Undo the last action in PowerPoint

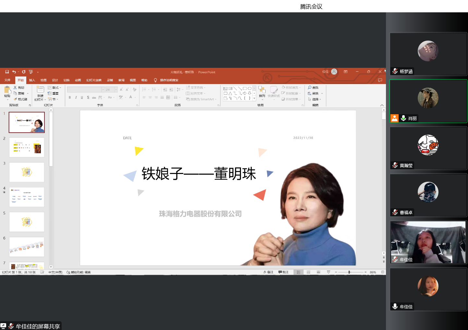click(x=14, y=72)
